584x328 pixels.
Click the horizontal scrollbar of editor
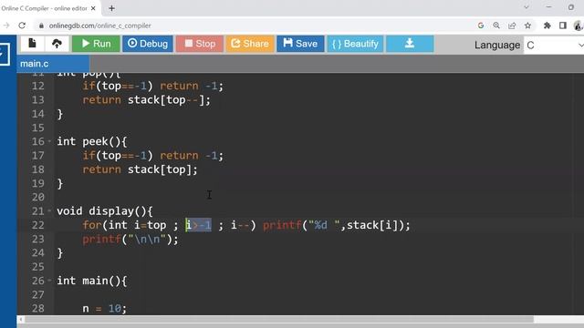pyautogui.click(x=279, y=320)
